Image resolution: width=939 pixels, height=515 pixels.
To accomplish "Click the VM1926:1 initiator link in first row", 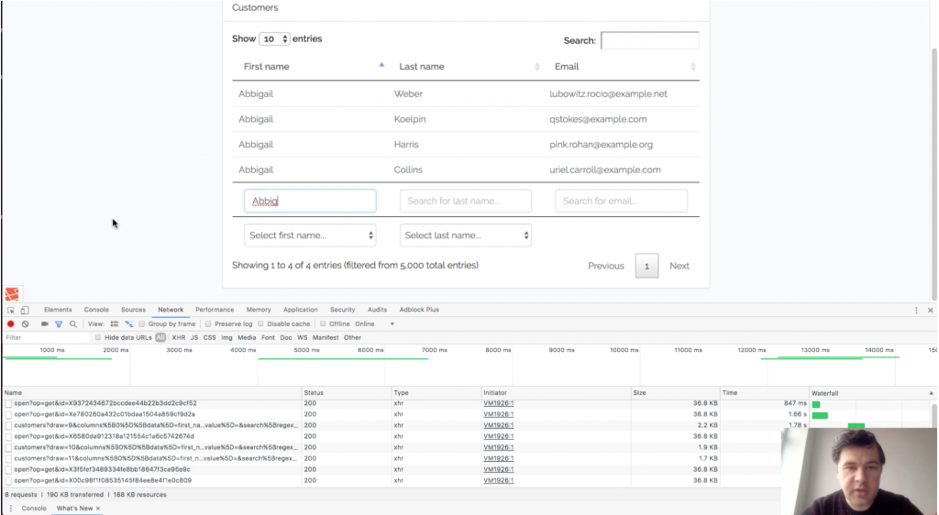I will coord(498,403).
